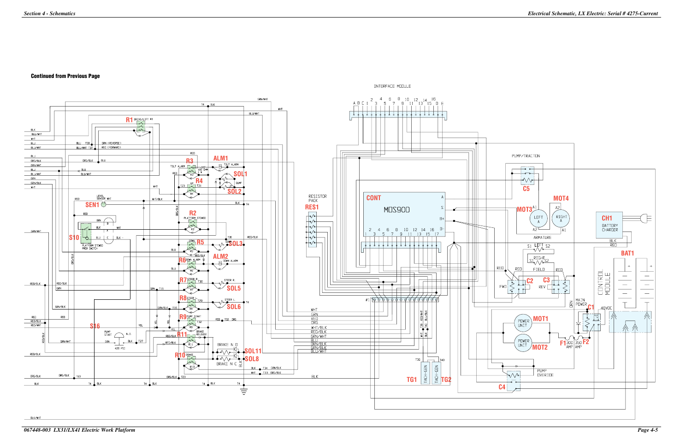Viewport: 680px width, 440px height.
Task: Click the red R9 label
Action: coord(183,317)
